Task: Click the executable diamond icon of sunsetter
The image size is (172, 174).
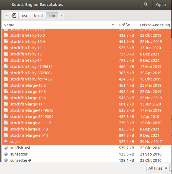Action: click(x=6, y=154)
